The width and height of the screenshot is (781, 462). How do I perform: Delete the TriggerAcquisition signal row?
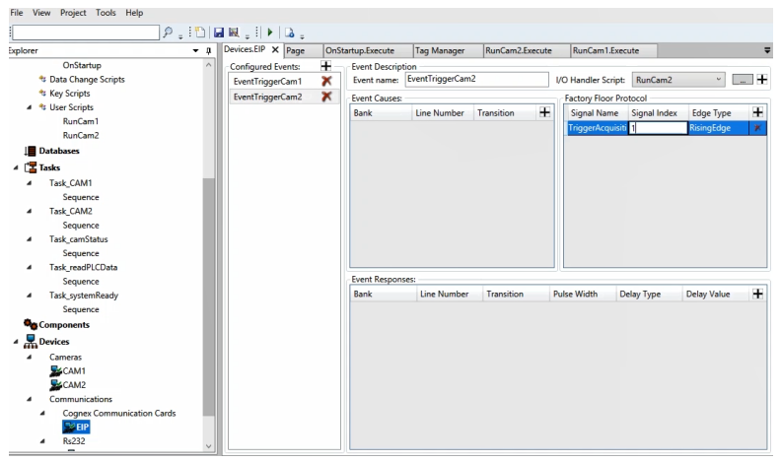click(x=757, y=129)
